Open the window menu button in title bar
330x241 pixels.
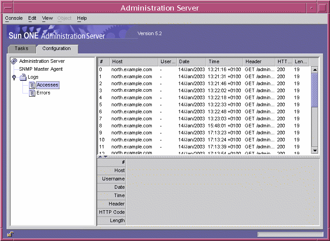click(x=8, y=8)
